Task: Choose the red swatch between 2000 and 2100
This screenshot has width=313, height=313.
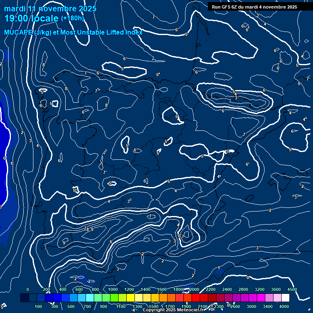Action: pos(196,298)
